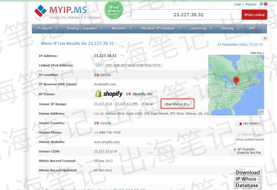Click the Canada flag beside Shopify, Inc

(x=128, y=94)
